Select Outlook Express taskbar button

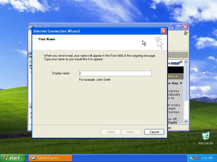50,158
